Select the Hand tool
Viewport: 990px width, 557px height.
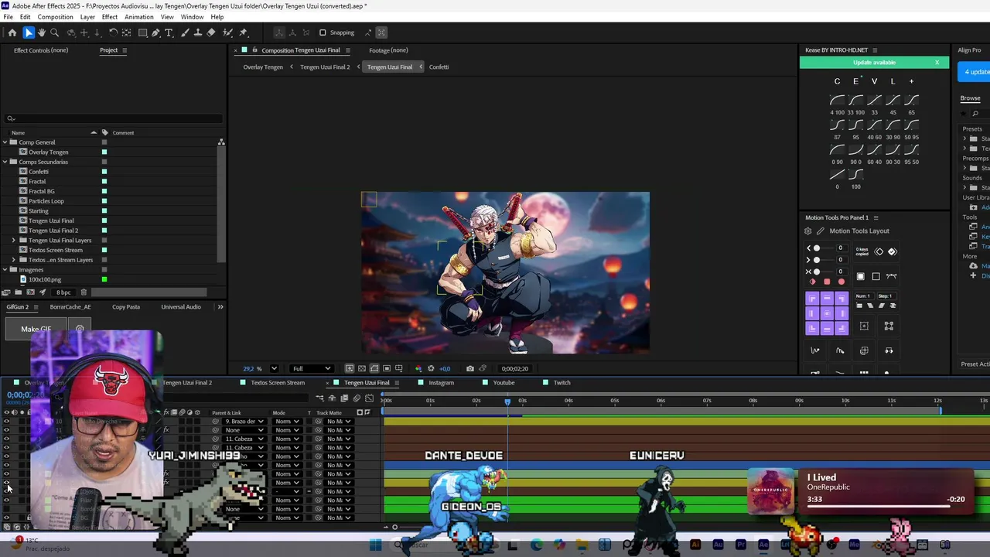[42, 32]
